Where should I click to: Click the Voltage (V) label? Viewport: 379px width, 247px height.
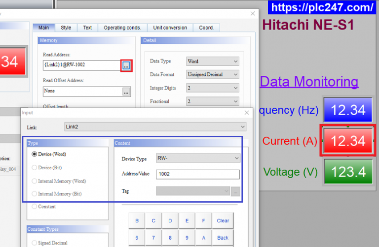point(290,172)
